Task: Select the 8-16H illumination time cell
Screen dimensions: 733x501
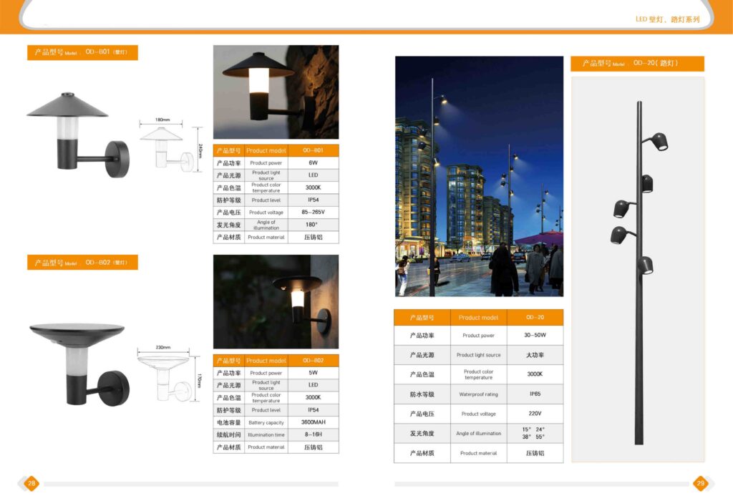Action: tap(314, 434)
